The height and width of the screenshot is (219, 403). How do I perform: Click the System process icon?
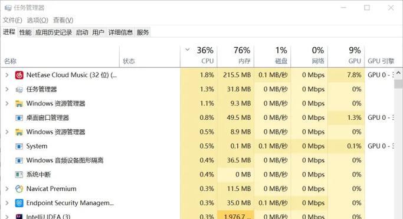click(19, 146)
